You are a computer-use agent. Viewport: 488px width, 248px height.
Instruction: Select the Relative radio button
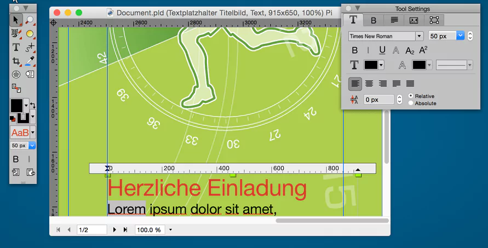click(411, 96)
